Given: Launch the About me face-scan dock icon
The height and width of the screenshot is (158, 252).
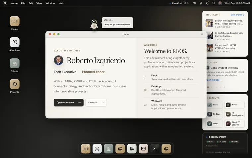Looking at the screenshot, I should tap(97, 149).
